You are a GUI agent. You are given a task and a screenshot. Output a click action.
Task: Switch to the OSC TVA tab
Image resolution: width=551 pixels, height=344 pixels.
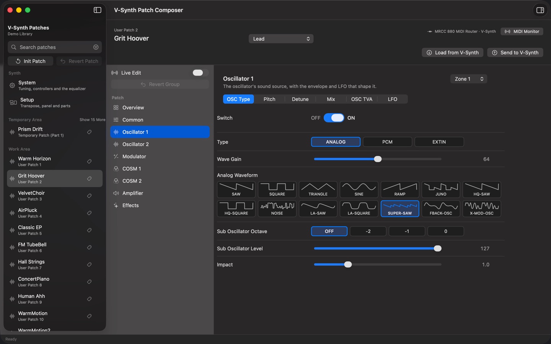[362, 99]
